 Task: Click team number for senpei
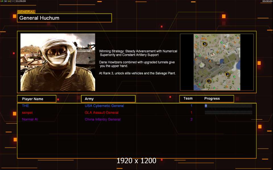point(191,112)
